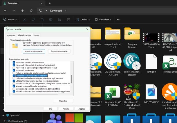Click Reimposta cartelle button
This screenshot has height=123, width=177.
59,51
